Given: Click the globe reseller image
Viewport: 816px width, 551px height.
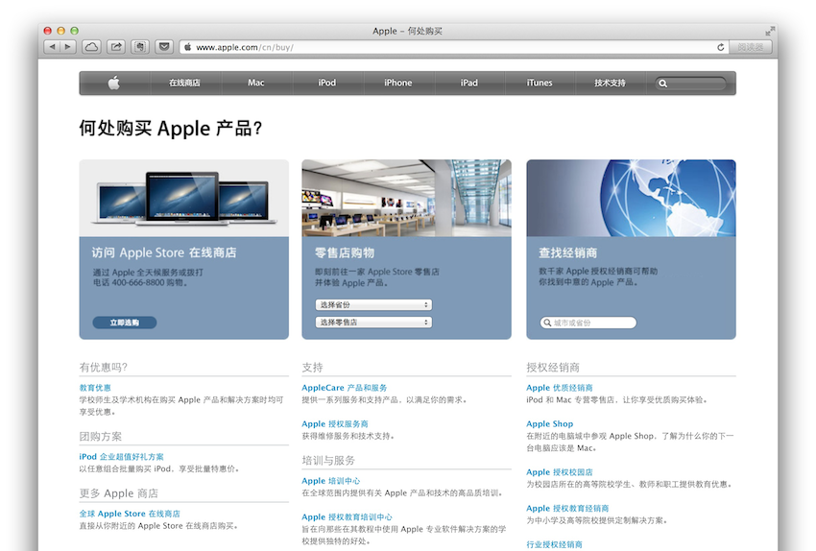Looking at the screenshot, I should [x=632, y=199].
